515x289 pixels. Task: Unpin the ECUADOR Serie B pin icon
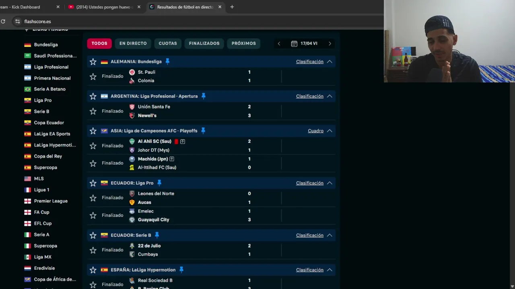pyautogui.click(x=157, y=235)
